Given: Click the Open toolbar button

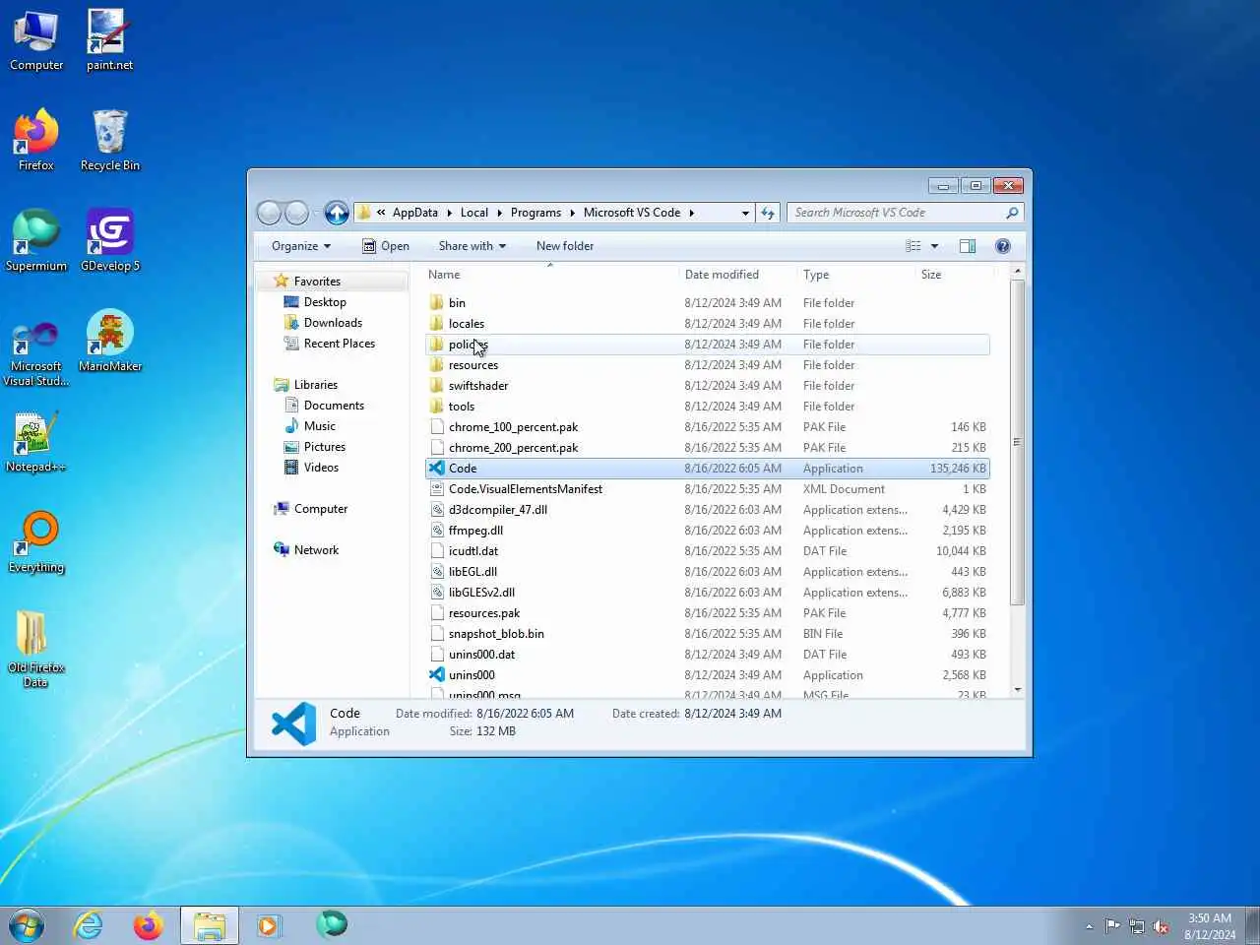Looking at the screenshot, I should (x=386, y=246).
